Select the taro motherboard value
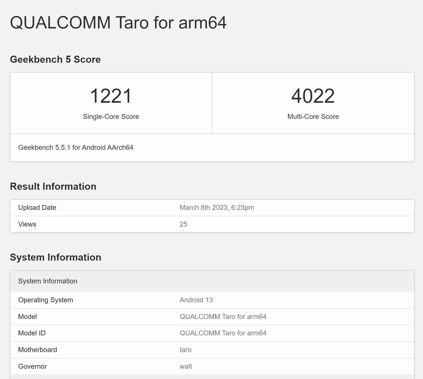This screenshot has width=423, height=379. (x=185, y=350)
